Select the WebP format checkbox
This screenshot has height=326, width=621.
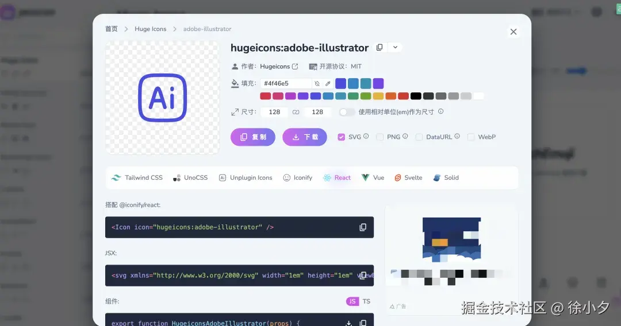pos(471,137)
